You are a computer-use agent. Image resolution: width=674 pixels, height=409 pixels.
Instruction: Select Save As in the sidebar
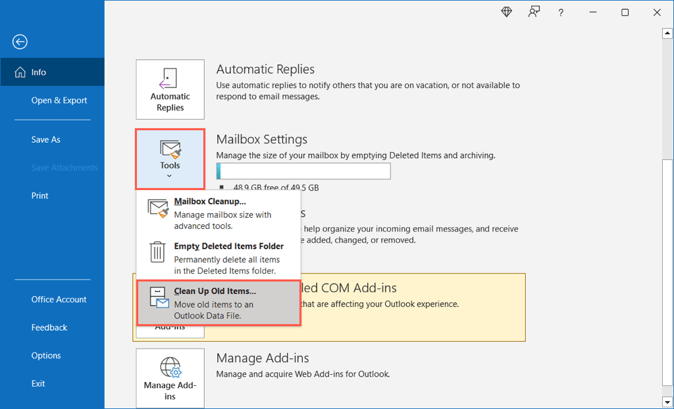click(x=45, y=139)
